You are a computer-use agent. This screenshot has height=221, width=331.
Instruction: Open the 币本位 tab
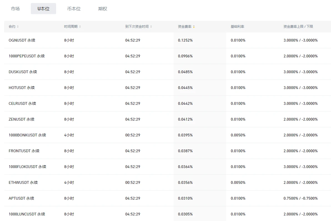point(74,9)
